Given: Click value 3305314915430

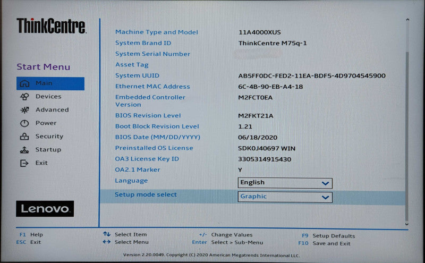Looking at the screenshot, I should click(265, 159).
